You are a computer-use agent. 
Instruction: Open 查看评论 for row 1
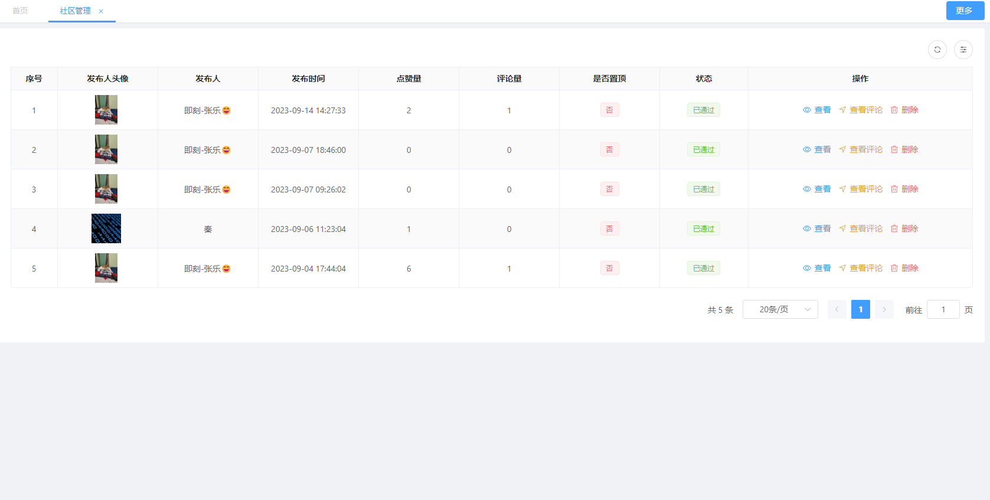(x=861, y=110)
